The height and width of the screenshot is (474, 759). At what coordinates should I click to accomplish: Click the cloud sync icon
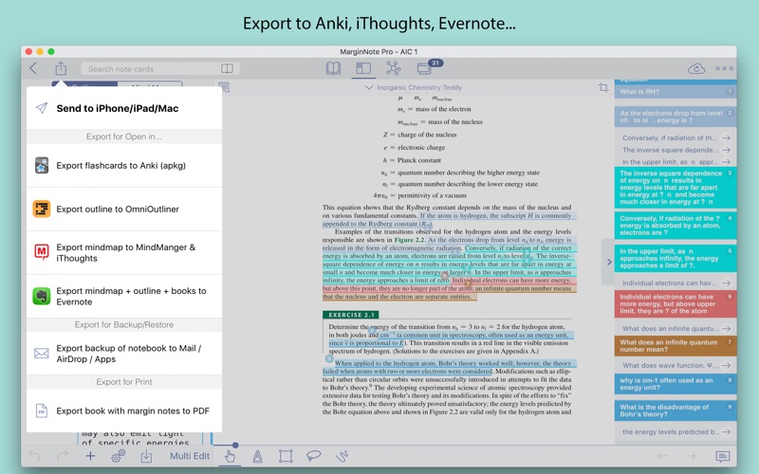click(x=696, y=68)
